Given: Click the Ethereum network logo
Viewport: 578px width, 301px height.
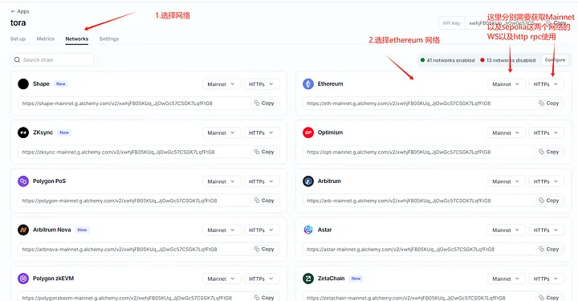Looking at the screenshot, I should click(x=308, y=84).
